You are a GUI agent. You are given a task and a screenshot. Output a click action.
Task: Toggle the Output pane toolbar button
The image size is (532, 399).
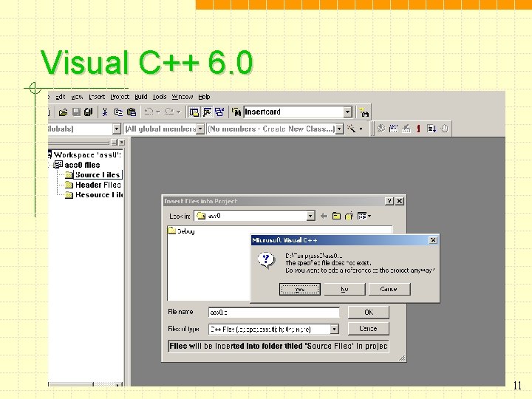207,112
